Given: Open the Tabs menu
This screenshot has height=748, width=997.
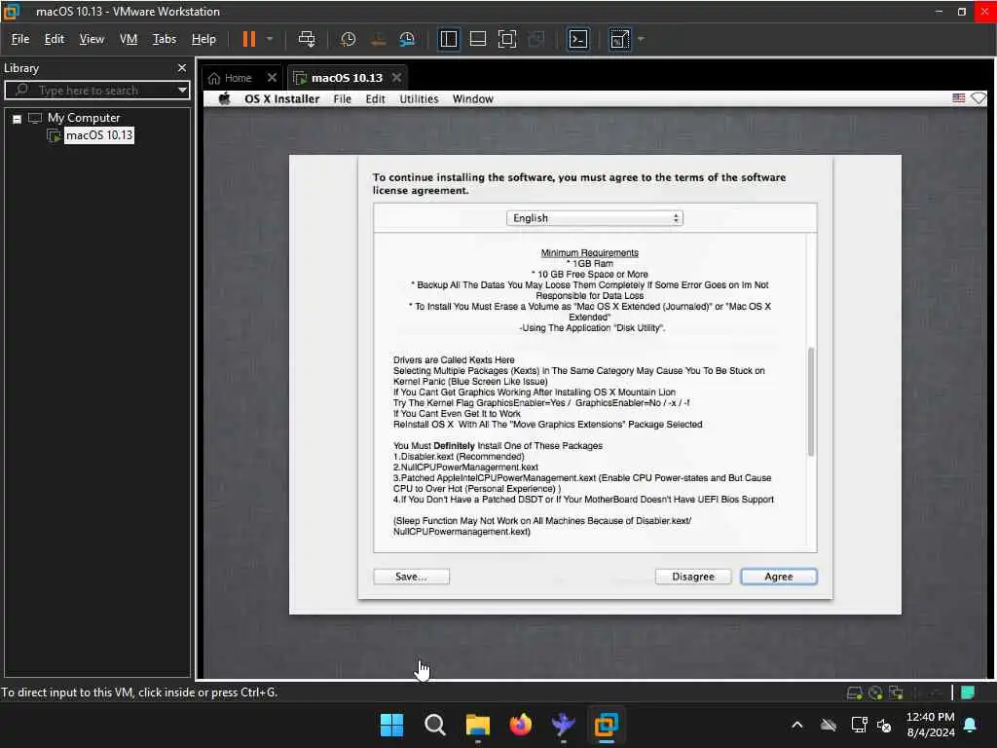Looking at the screenshot, I should (164, 39).
